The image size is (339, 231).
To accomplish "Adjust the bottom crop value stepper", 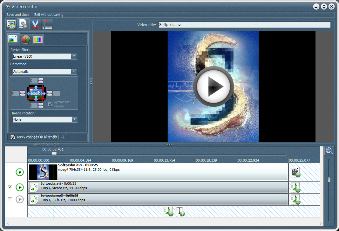I will 40,105.
